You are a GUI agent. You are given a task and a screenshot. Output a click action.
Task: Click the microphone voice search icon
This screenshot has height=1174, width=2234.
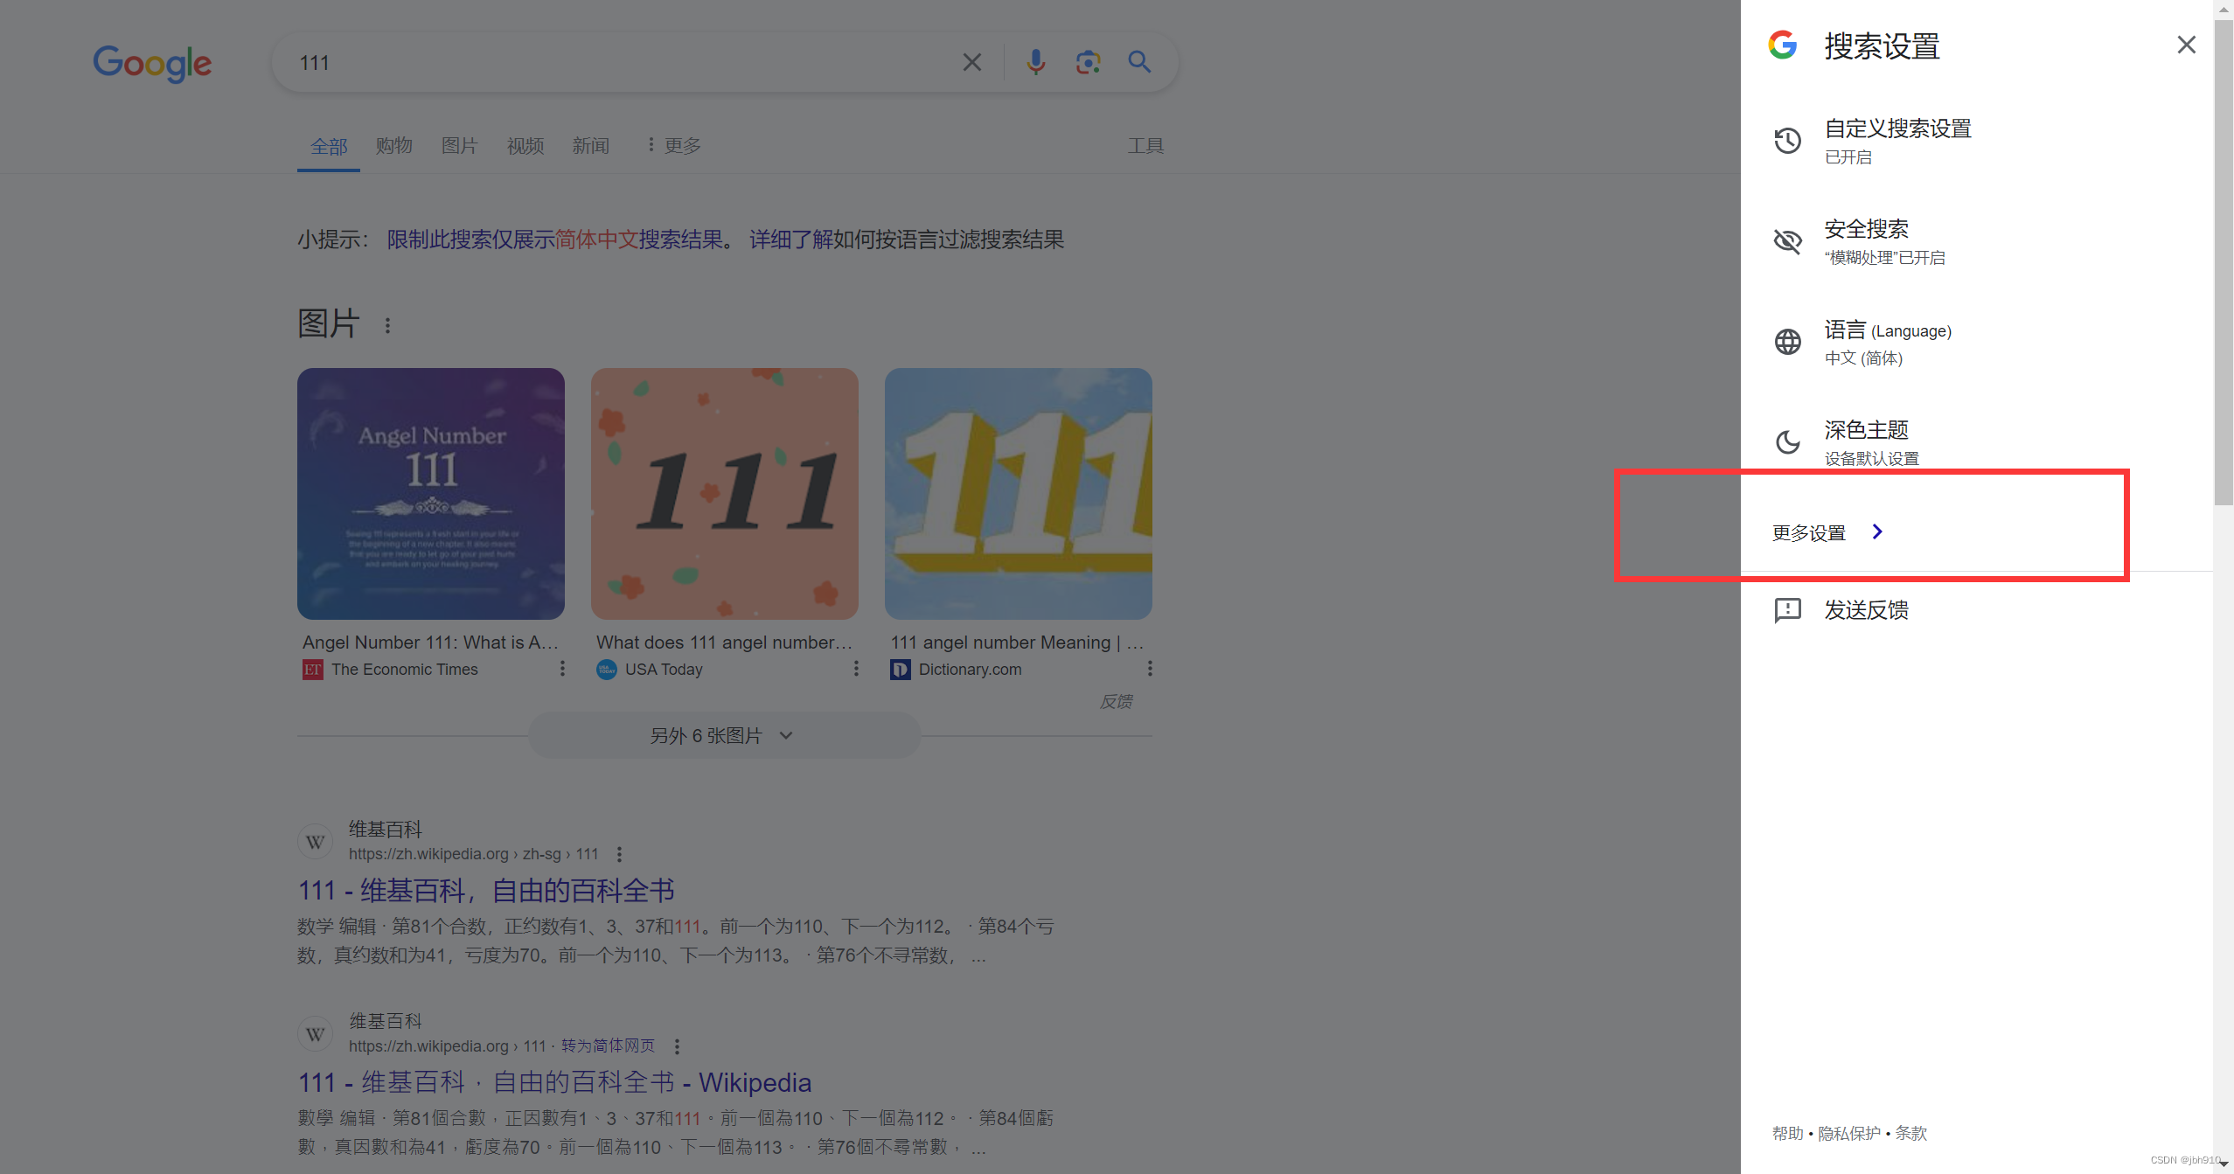point(1035,62)
